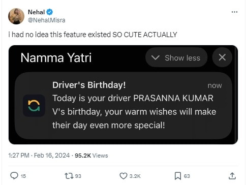View the 95.2K Views analytics
The width and height of the screenshot is (247, 185).
click(91, 156)
